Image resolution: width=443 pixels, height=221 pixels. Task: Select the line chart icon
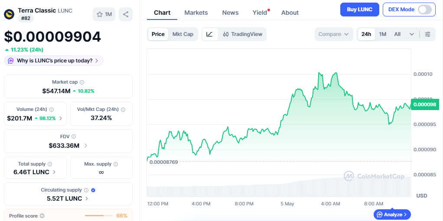(x=210, y=34)
